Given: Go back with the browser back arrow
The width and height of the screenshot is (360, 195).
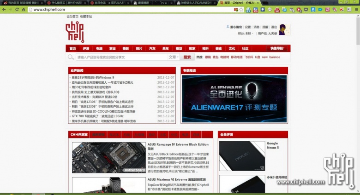Looking at the screenshot, I should (x=4, y=10).
